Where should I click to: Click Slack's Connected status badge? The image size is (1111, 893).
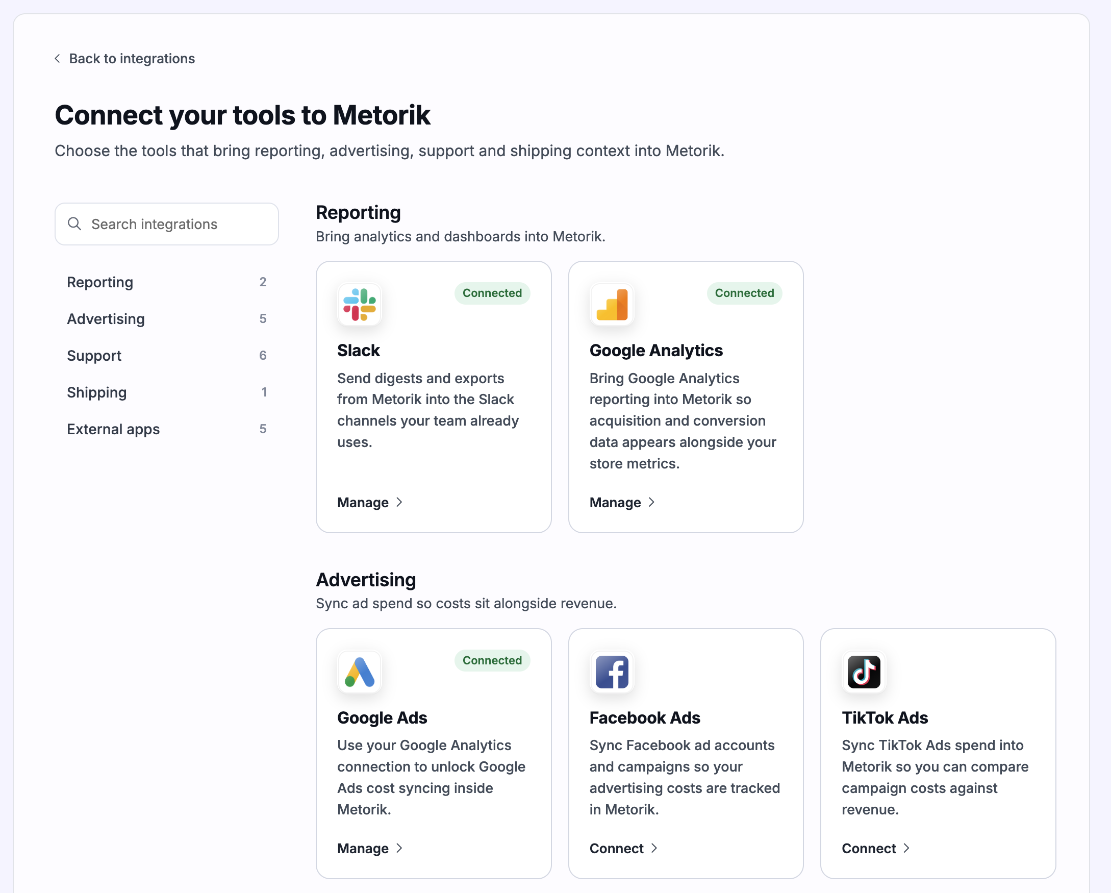492,293
